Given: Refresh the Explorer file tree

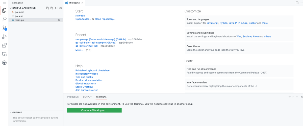Looking at the screenshot, I should (x=56, y=8).
